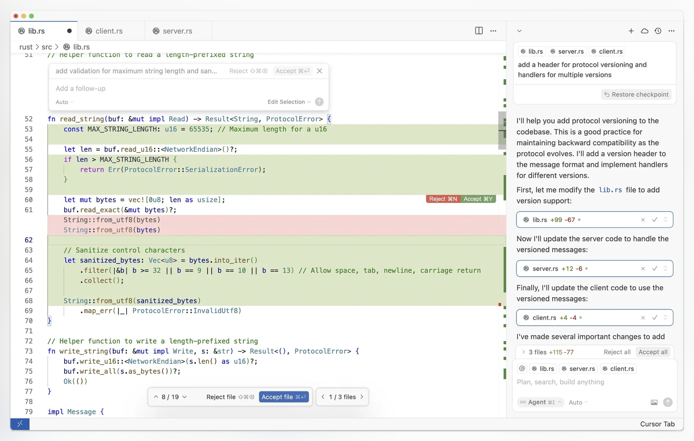This screenshot has height=441, width=694.
Task: Click the server.rs context chip in chat input
Action: tap(578, 369)
